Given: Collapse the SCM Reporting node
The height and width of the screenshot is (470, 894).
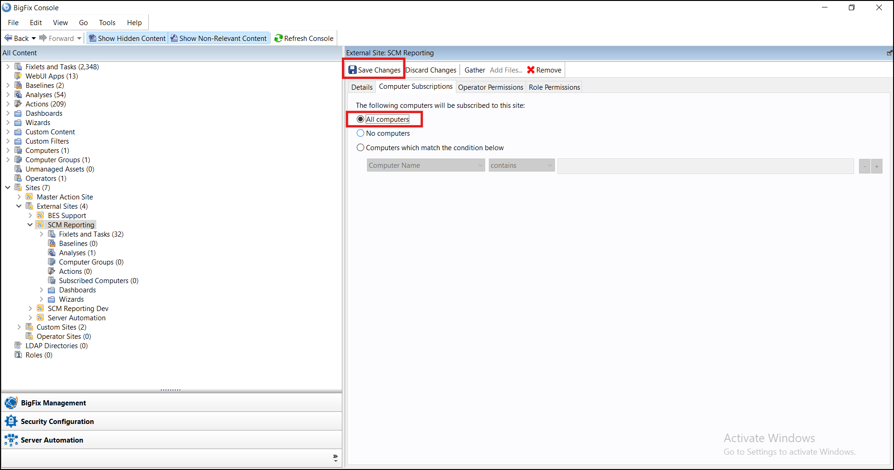Looking at the screenshot, I should click(30, 225).
